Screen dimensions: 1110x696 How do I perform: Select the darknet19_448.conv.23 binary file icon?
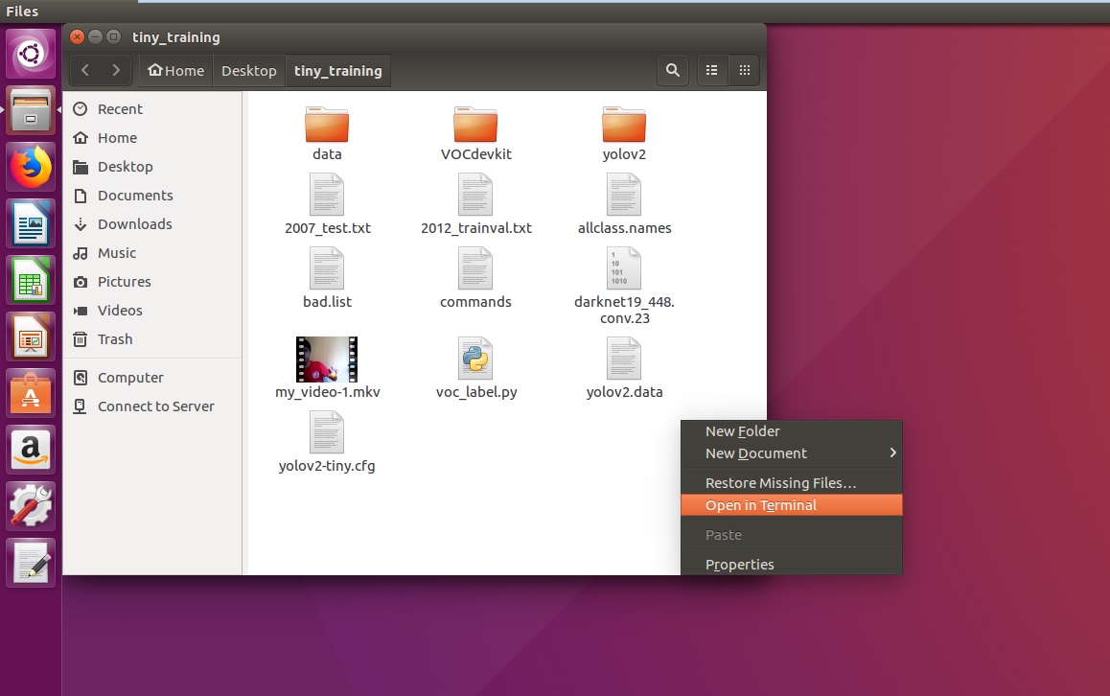[x=624, y=268]
